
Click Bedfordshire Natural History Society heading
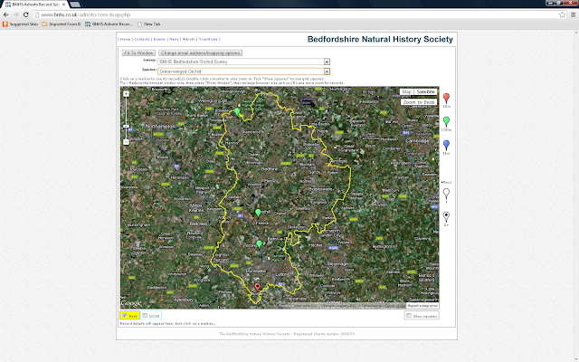380,39
